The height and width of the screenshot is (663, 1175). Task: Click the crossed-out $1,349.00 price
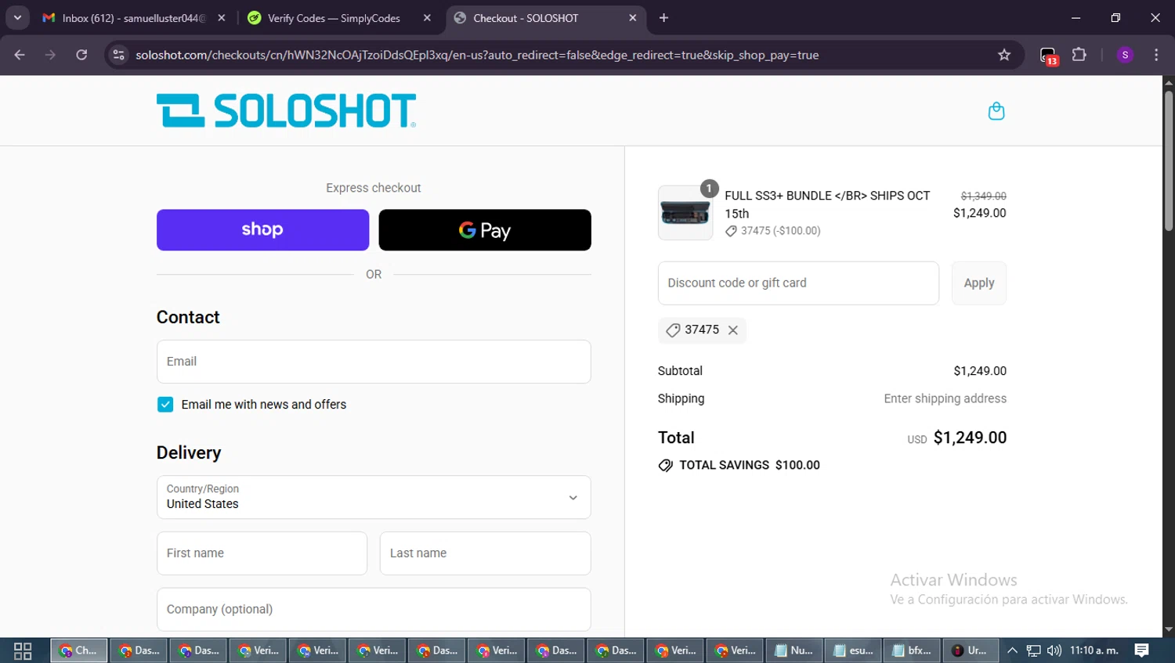(x=983, y=196)
